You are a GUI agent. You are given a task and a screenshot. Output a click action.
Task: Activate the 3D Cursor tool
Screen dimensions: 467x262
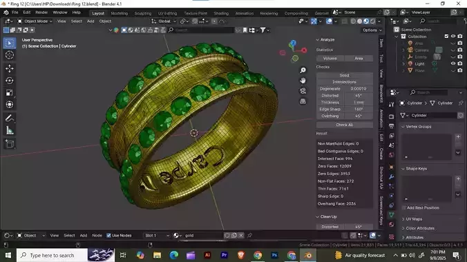pos(10,55)
